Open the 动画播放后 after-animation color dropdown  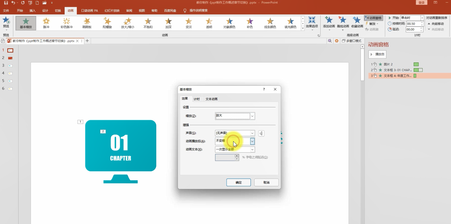click(252, 141)
